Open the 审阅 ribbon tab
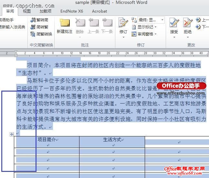Image resolution: width=209 pixels, height=178 pixels. click(x=10, y=11)
